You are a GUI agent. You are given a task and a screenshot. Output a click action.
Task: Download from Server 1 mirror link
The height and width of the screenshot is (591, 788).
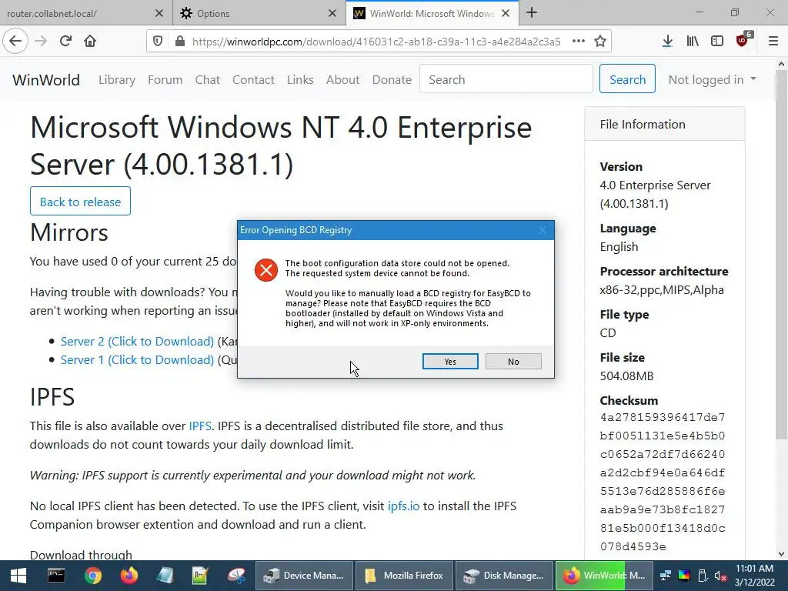click(x=137, y=360)
